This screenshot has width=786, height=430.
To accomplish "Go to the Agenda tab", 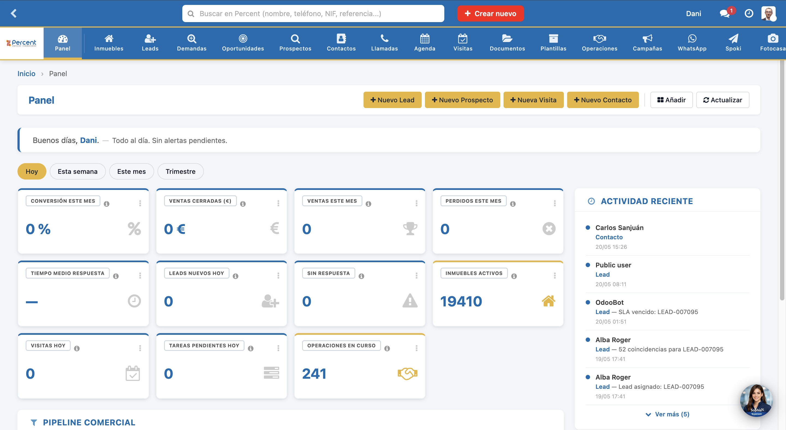I will (x=424, y=43).
